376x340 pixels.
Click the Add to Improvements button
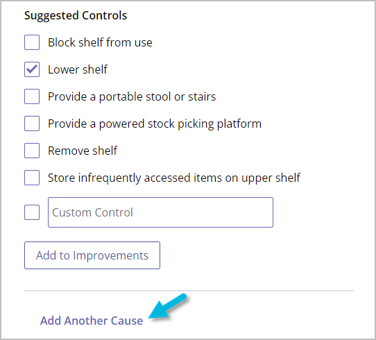[92, 255]
